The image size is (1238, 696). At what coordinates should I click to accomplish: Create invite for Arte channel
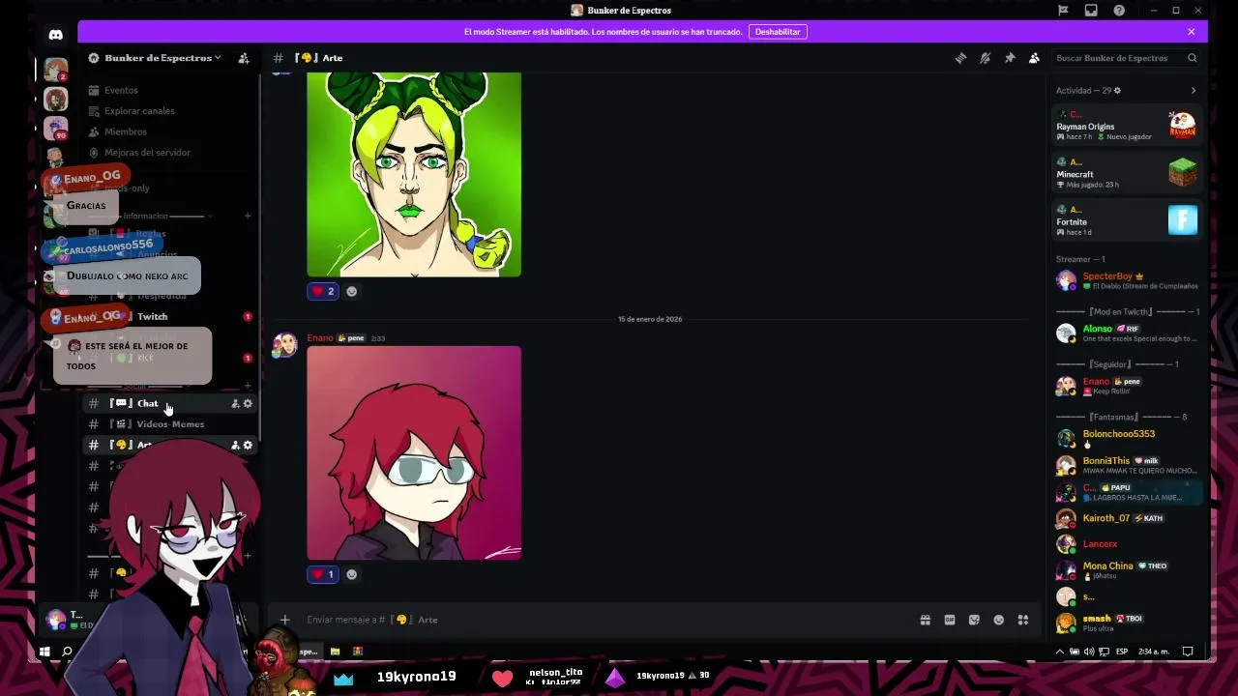pyautogui.click(x=235, y=446)
